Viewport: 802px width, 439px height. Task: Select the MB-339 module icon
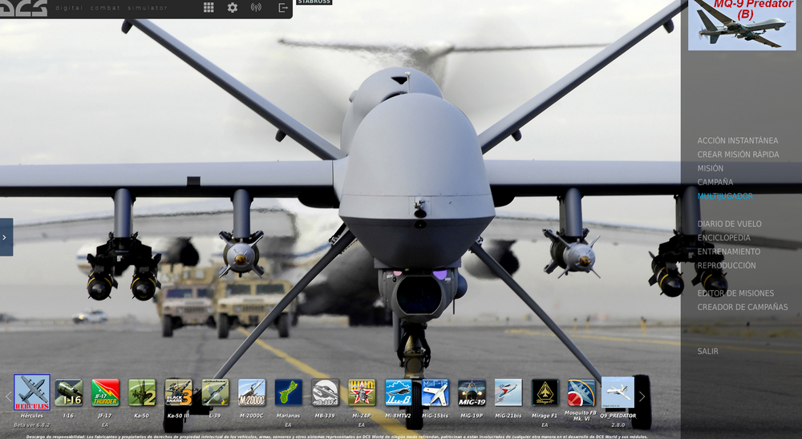click(326, 393)
